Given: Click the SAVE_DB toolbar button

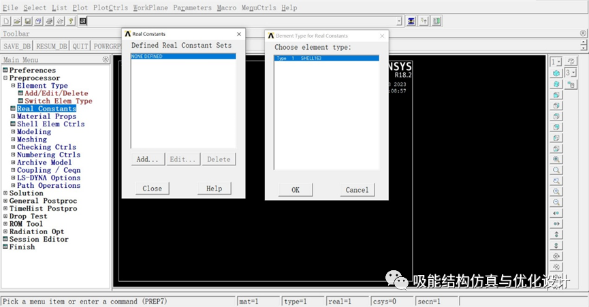Looking at the screenshot, I should coord(17,46).
